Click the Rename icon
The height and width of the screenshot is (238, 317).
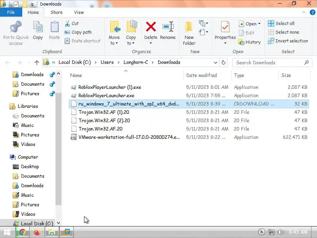[168, 27]
